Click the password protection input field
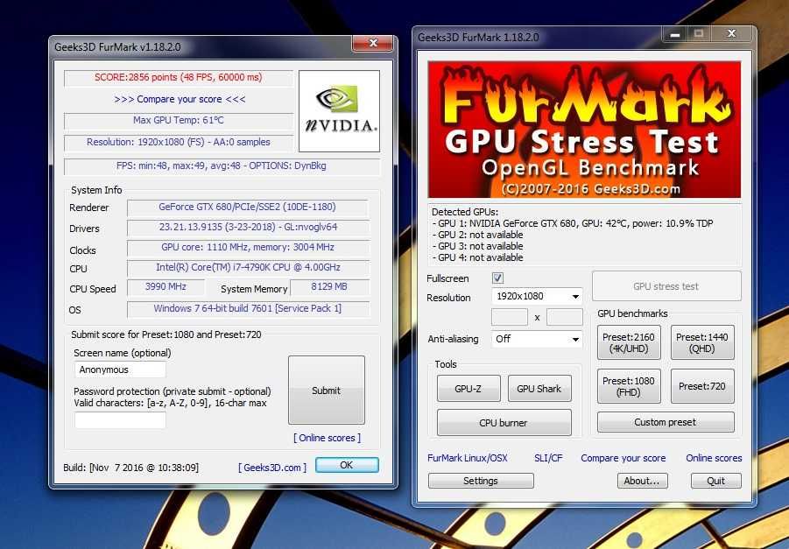The height and width of the screenshot is (549, 789). pyautogui.click(x=120, y=420)
